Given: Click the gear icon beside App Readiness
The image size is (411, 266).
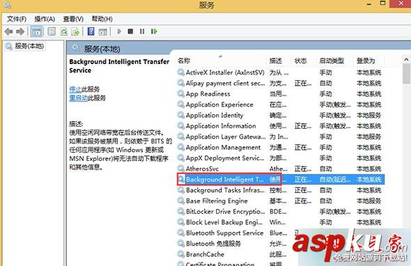Looking at the screenshot, I should point(181,93).
